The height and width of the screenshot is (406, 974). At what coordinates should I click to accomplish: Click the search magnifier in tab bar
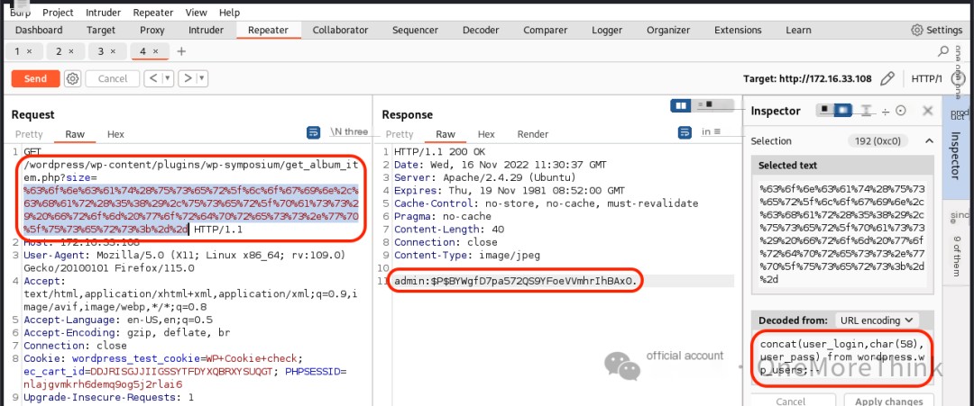pos(943,51)
